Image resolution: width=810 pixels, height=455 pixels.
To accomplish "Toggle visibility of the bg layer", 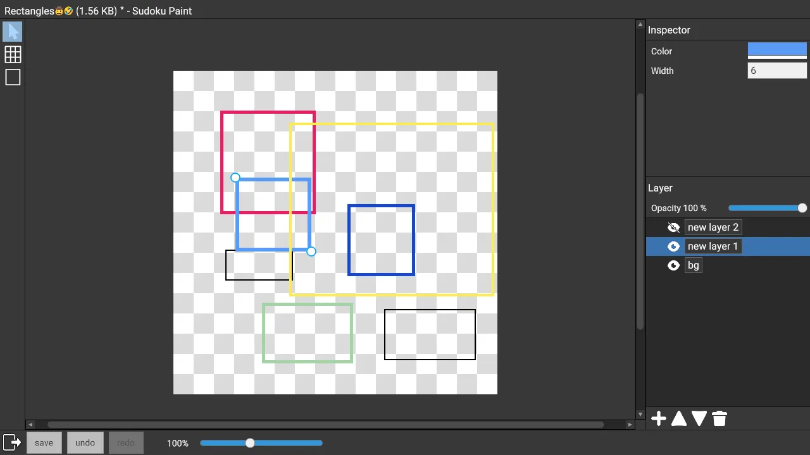I will point(673,265).
